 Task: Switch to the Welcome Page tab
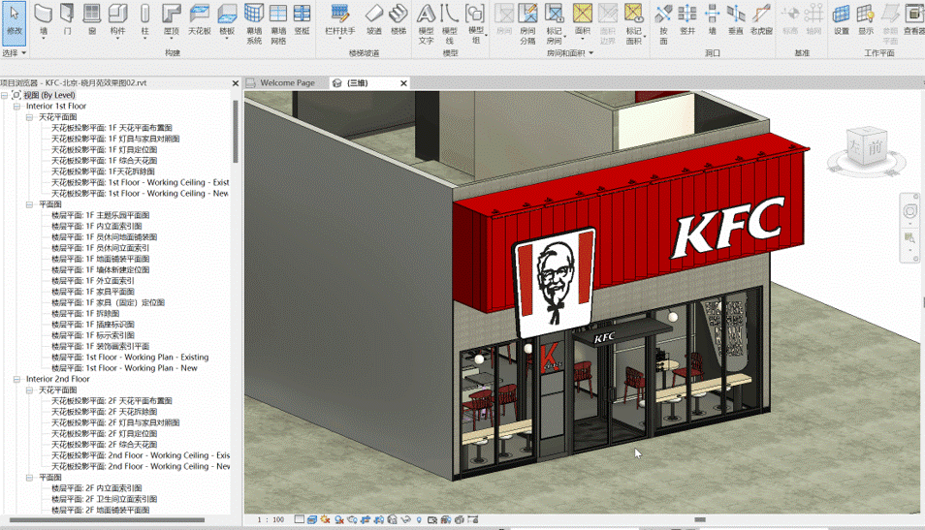tap(287, 83)
